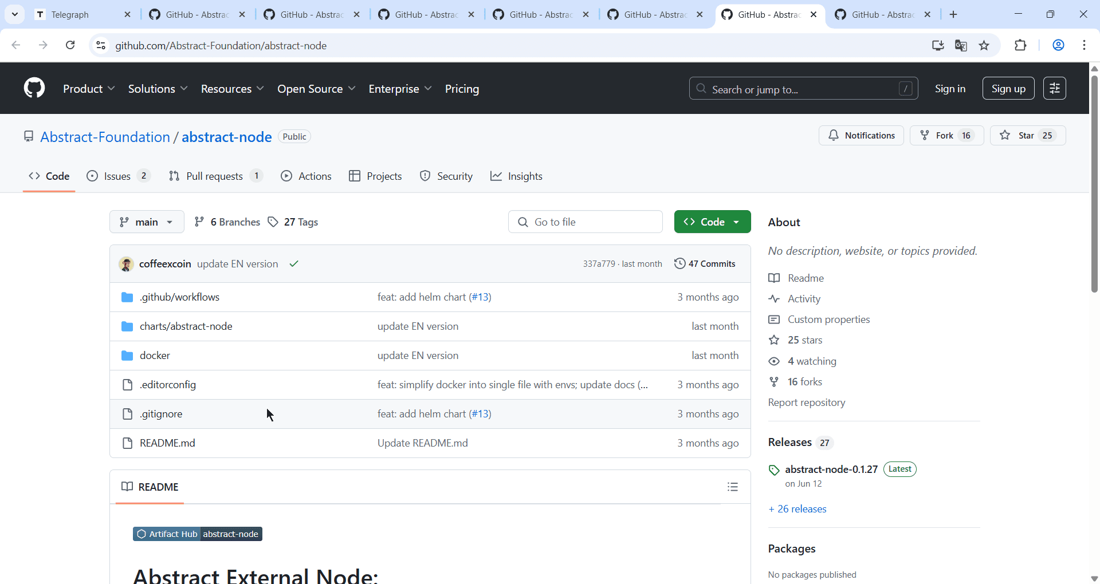This screenshot has height=584, width=1100.
Task: Expand the green Code dropdown button
Action: (712, 222)
